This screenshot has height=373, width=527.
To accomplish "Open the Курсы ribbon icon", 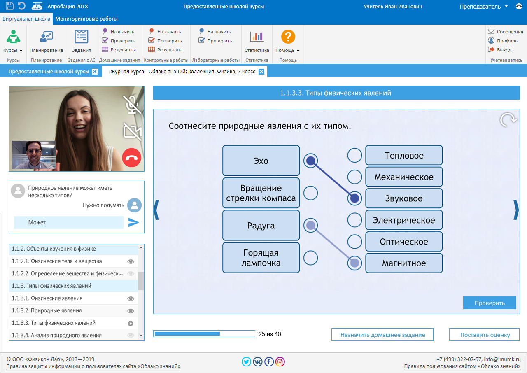I will tap(13, 37).
